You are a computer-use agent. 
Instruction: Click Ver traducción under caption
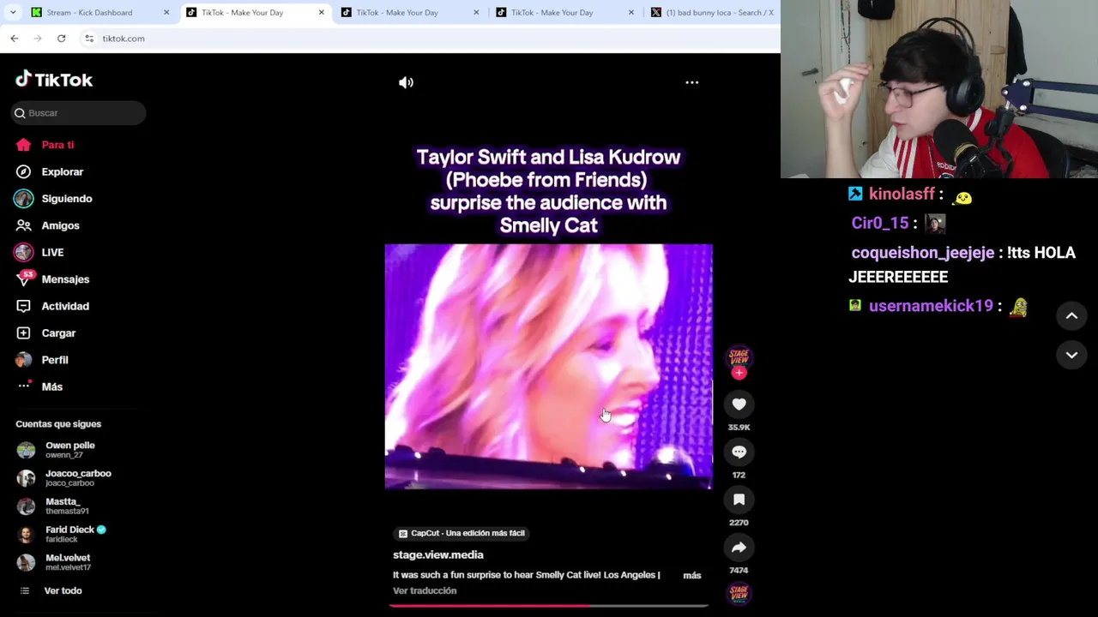tap(425, 590)
